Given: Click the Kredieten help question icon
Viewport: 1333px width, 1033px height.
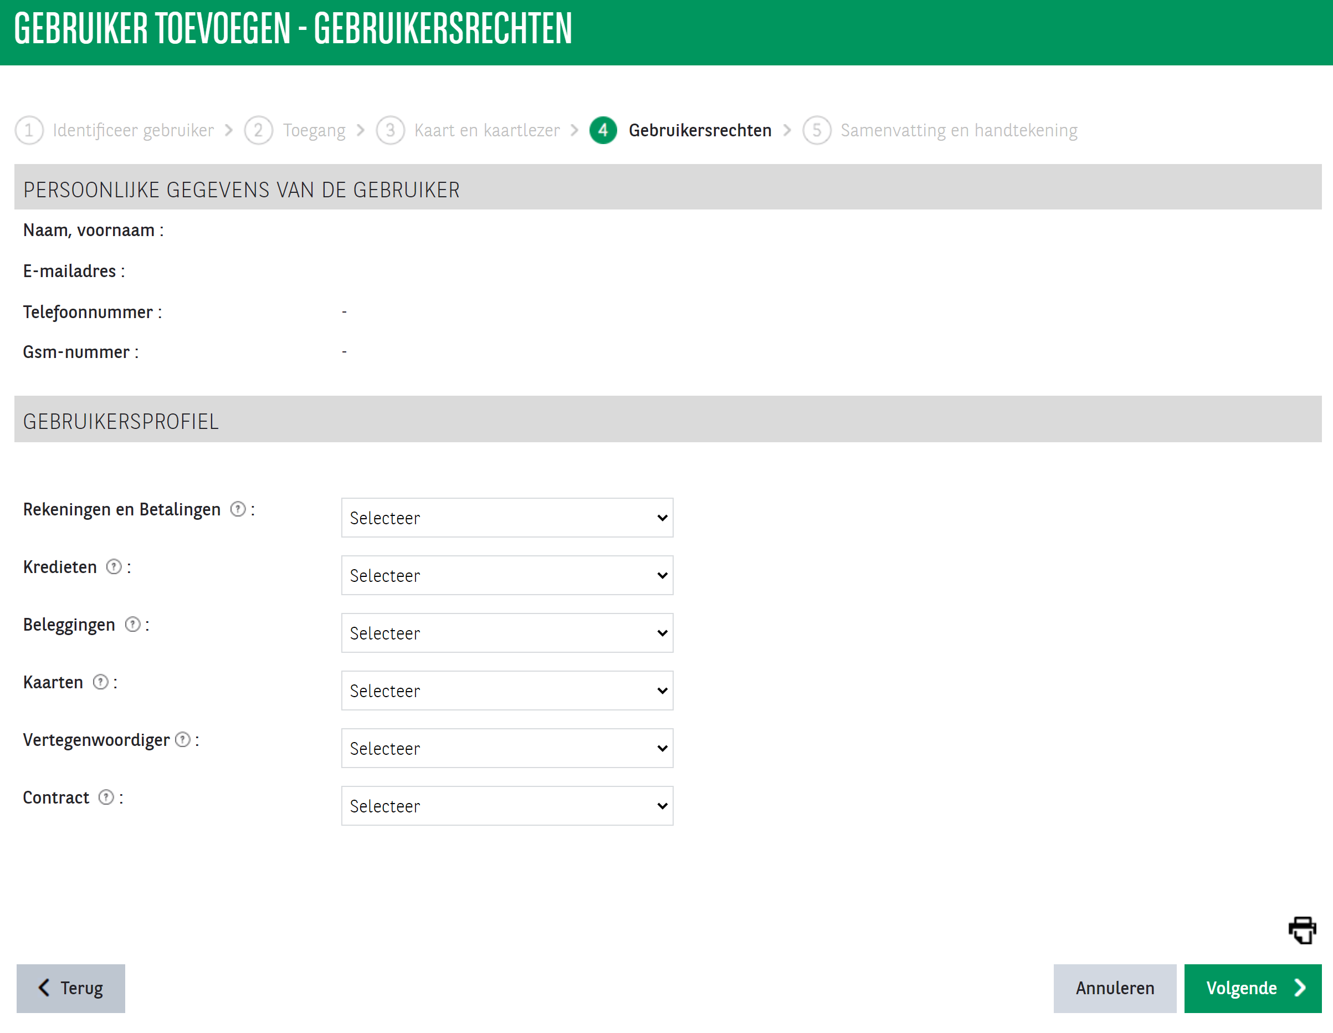Looking at the screenshot, I should [114, 566].
